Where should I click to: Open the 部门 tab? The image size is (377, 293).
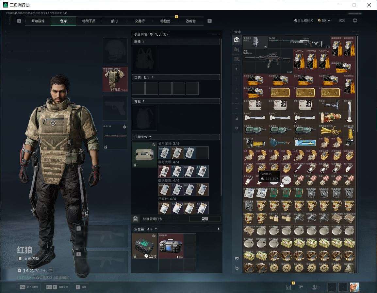click(114, 21)
